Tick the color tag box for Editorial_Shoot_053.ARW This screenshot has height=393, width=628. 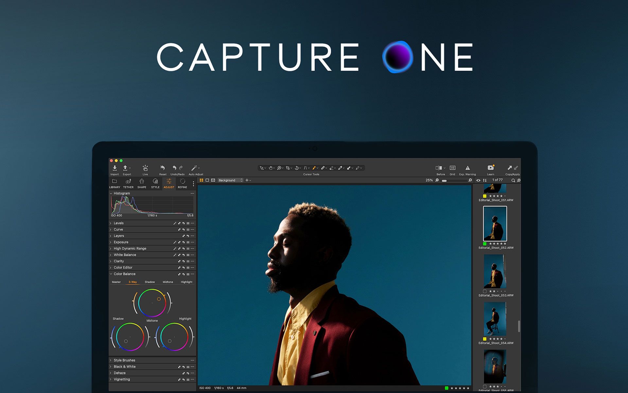coord(485,291)
